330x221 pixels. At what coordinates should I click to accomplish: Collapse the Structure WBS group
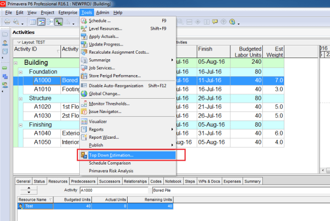[x=20, y=98]
